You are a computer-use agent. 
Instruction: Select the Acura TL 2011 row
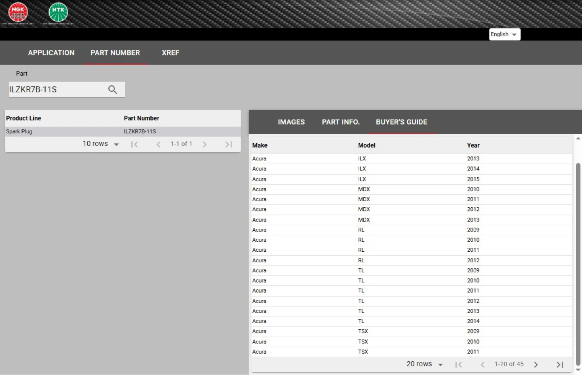411,291
